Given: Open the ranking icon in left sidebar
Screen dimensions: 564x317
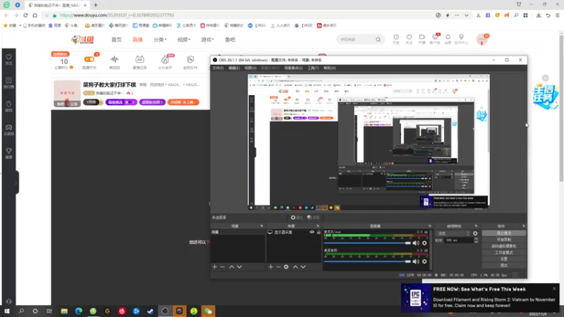Looking at the screenshot, I should (x=9, y=82).
